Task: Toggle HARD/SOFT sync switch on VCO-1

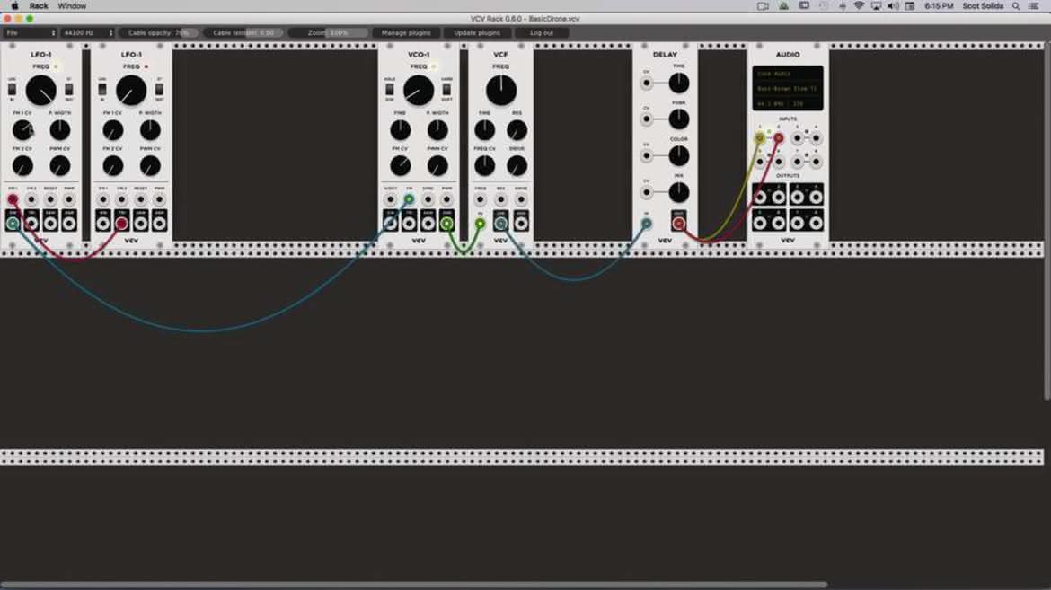Action: pos(447,89)
